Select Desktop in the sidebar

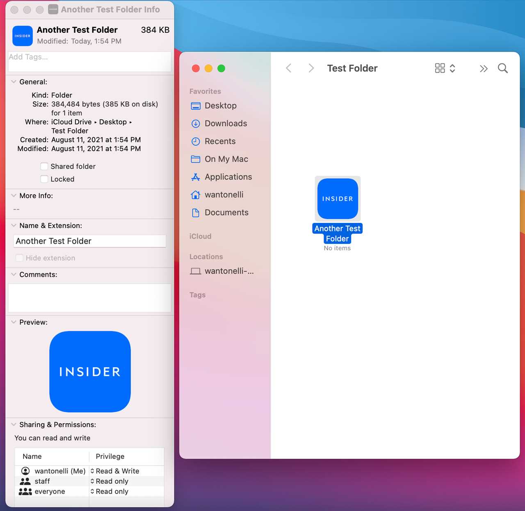click(x=221, y=105)
